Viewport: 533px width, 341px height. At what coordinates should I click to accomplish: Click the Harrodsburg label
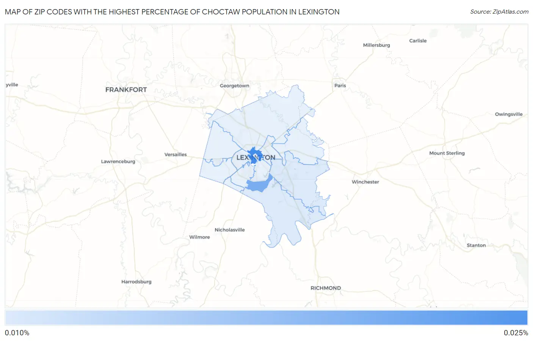(x=136, y=282)
